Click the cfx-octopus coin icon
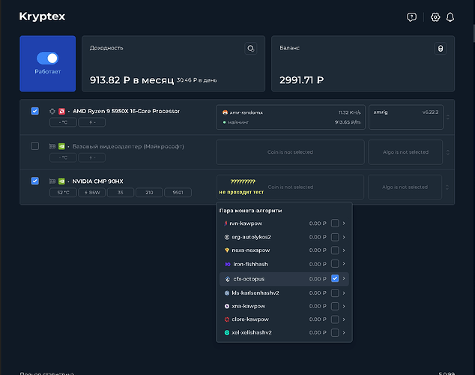This screenshot has height=375, width=475. pyautogui.click(x=228, y=279)
